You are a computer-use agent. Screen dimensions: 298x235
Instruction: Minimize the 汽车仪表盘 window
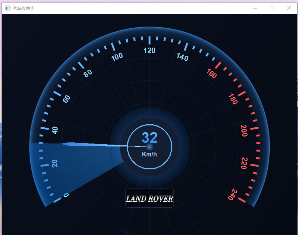(255, 8)
